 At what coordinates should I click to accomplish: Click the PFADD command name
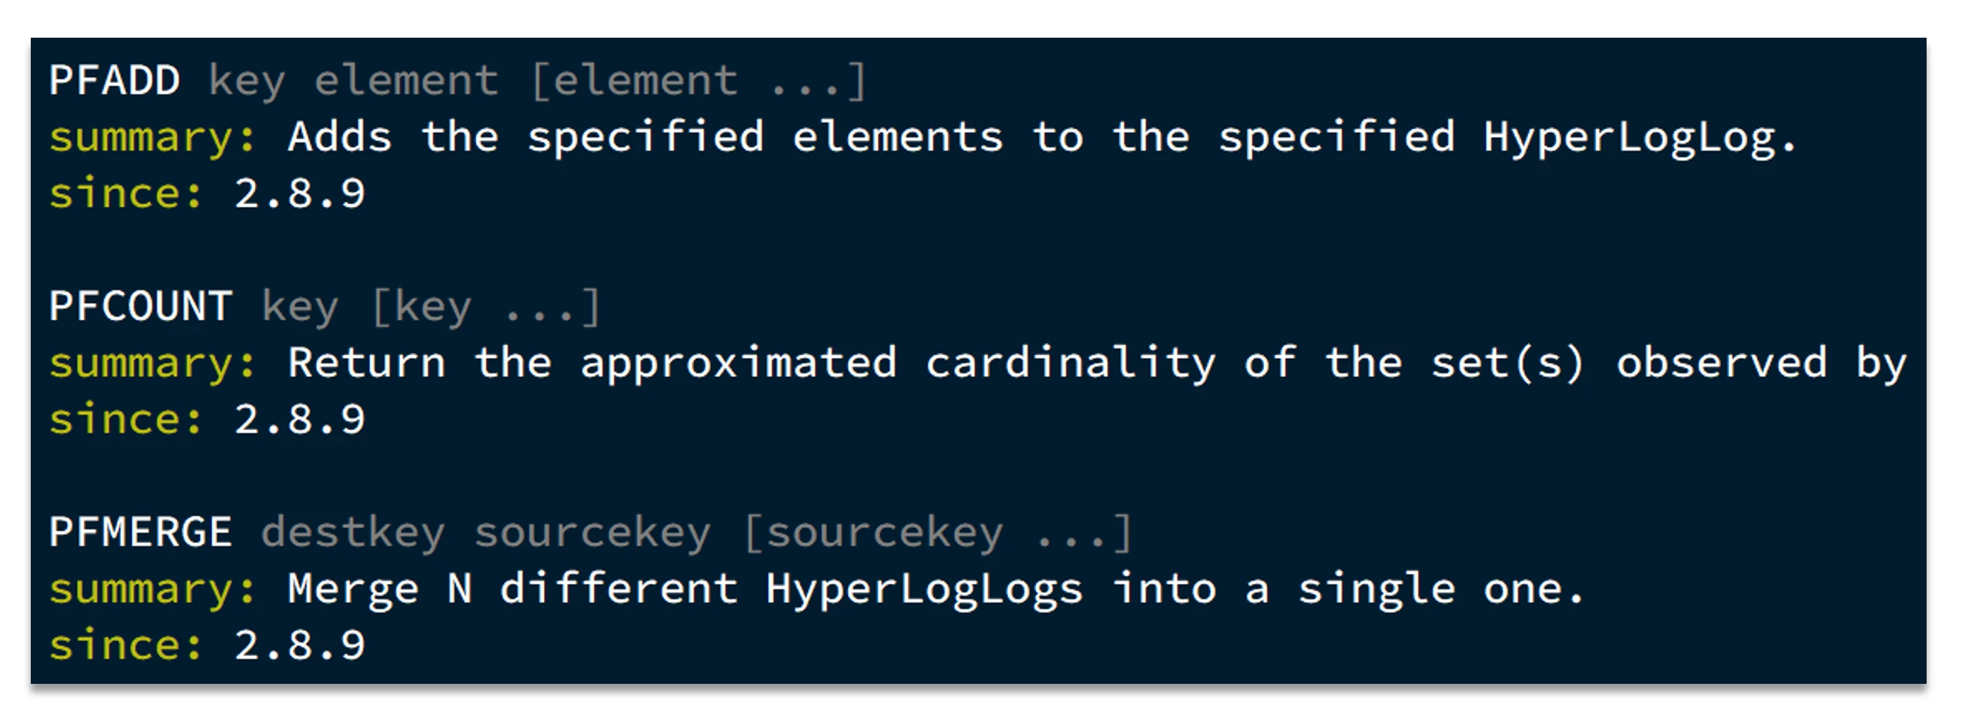115,80
